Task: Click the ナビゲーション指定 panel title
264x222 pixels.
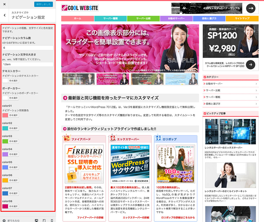Action: click(x=28, y=17)
